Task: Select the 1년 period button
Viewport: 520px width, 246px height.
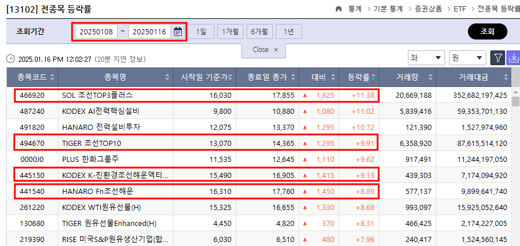Action: 289,32
